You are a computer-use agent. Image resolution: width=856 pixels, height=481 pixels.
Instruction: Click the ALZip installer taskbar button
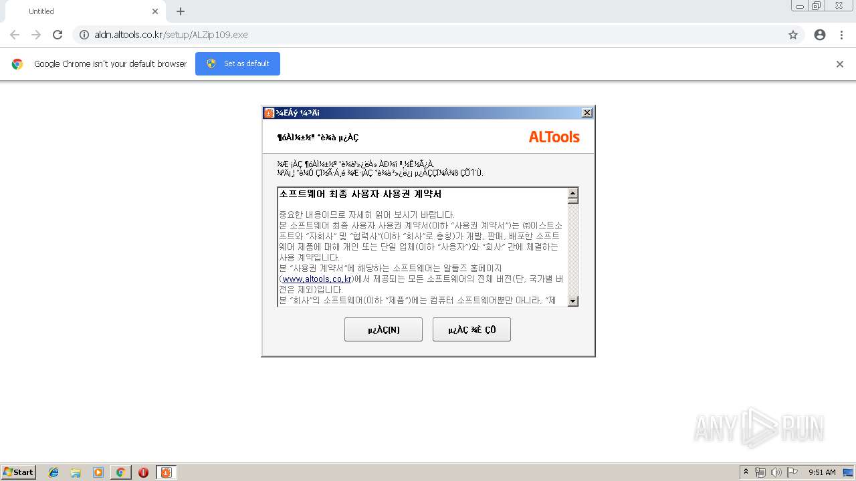pos(166,472)
